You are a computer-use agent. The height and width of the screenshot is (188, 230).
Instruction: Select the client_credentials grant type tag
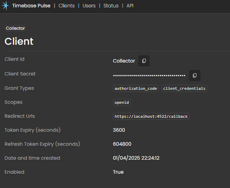(x=184, y=88)
